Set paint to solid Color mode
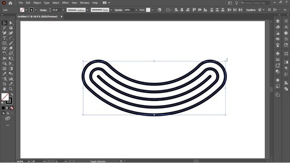 [x=3, y=108]
